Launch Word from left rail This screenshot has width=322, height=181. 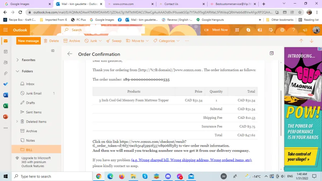[5, 95]
